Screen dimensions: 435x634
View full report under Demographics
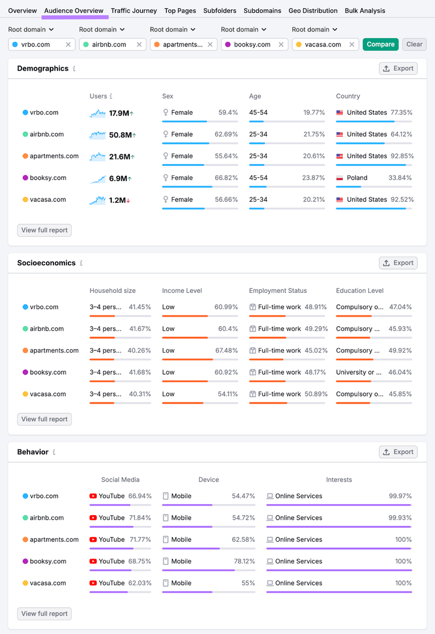click(45, 230)
